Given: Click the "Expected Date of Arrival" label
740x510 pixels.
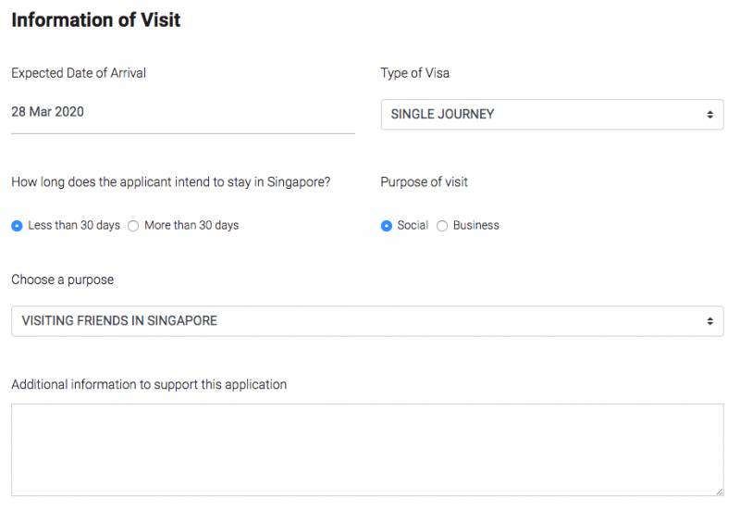Looking at the screenshot, I should 79,73.
